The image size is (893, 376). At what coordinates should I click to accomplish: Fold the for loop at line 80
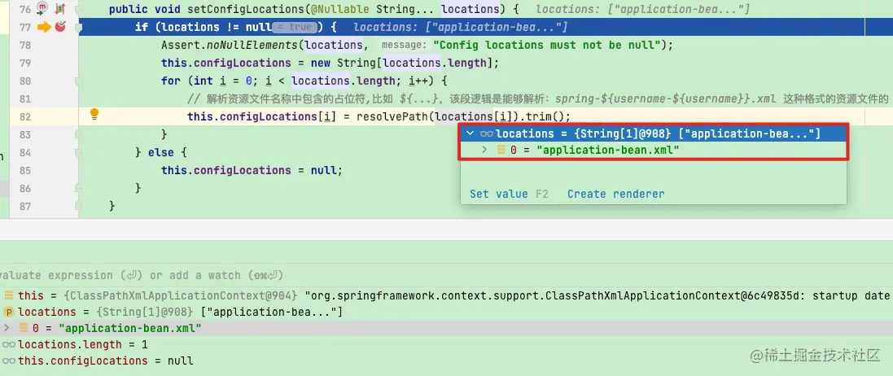(x=79, y=81)
